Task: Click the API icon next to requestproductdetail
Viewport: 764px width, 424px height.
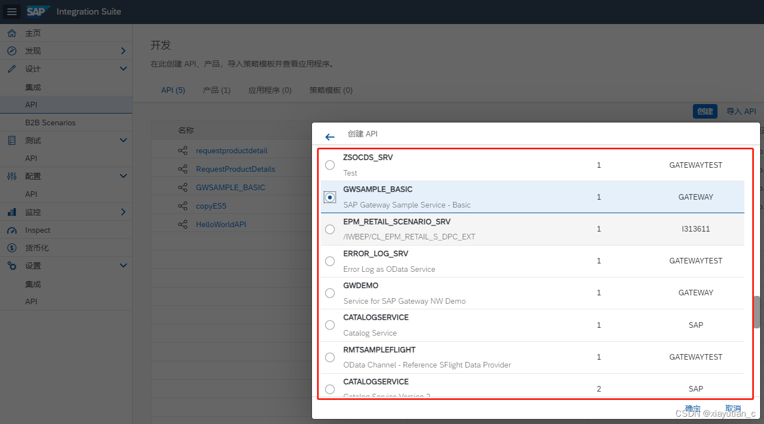Action: coord(183,150)
